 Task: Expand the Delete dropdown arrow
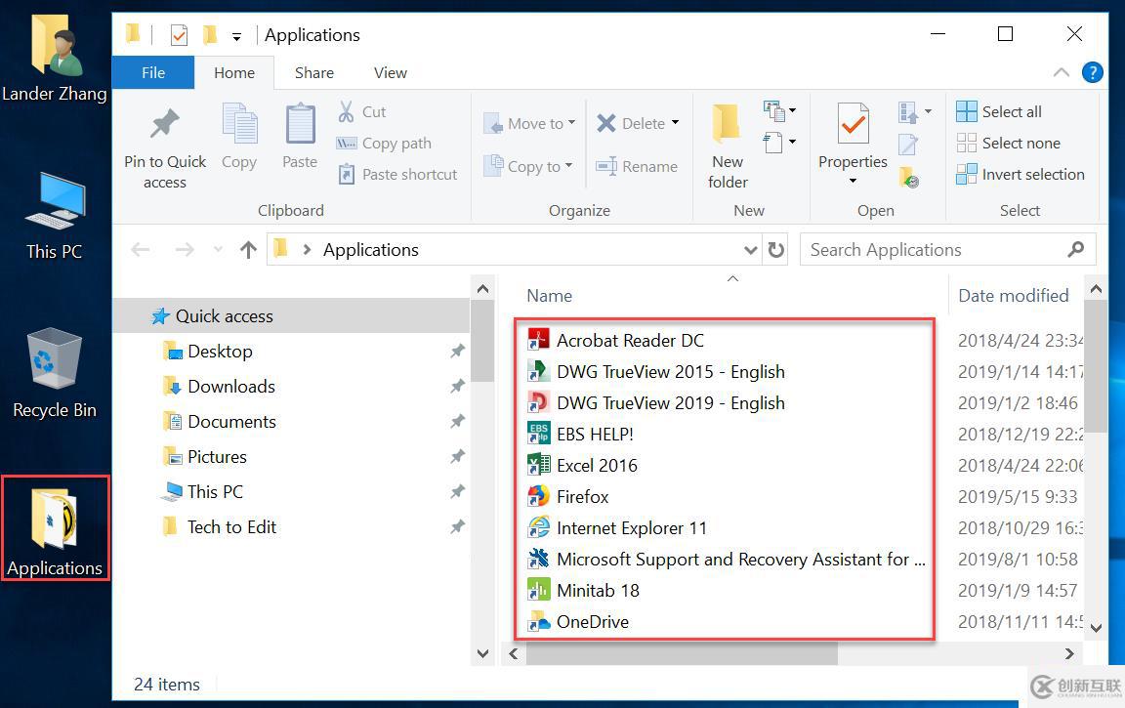675,124
